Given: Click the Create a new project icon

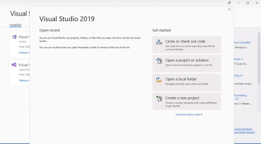Looking at the screenshot, I should pyautogui.click(x=159, y=98).
